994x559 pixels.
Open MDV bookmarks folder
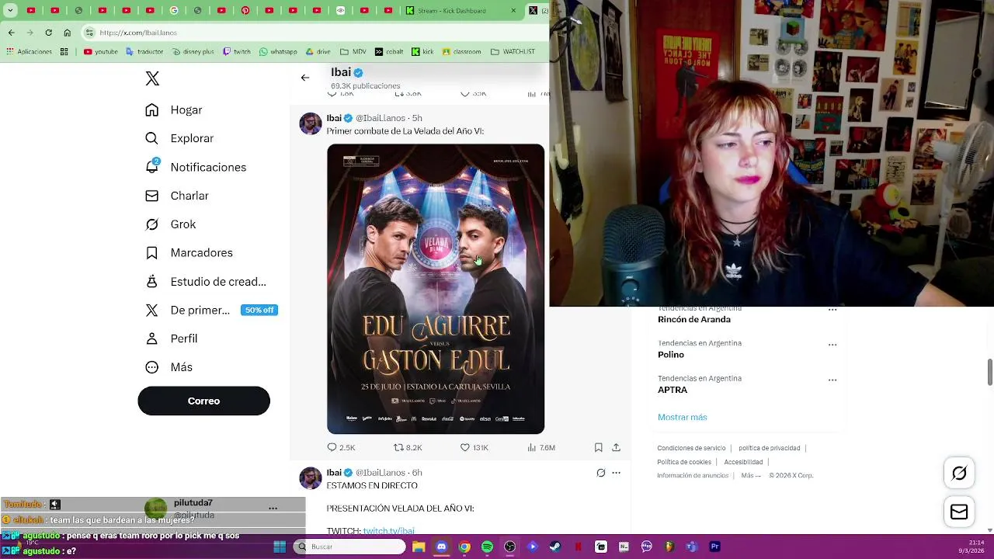point(353,52)
